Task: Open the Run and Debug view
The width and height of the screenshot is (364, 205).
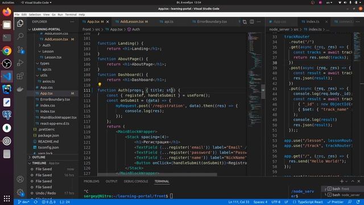Action: [x=20, y=63]
